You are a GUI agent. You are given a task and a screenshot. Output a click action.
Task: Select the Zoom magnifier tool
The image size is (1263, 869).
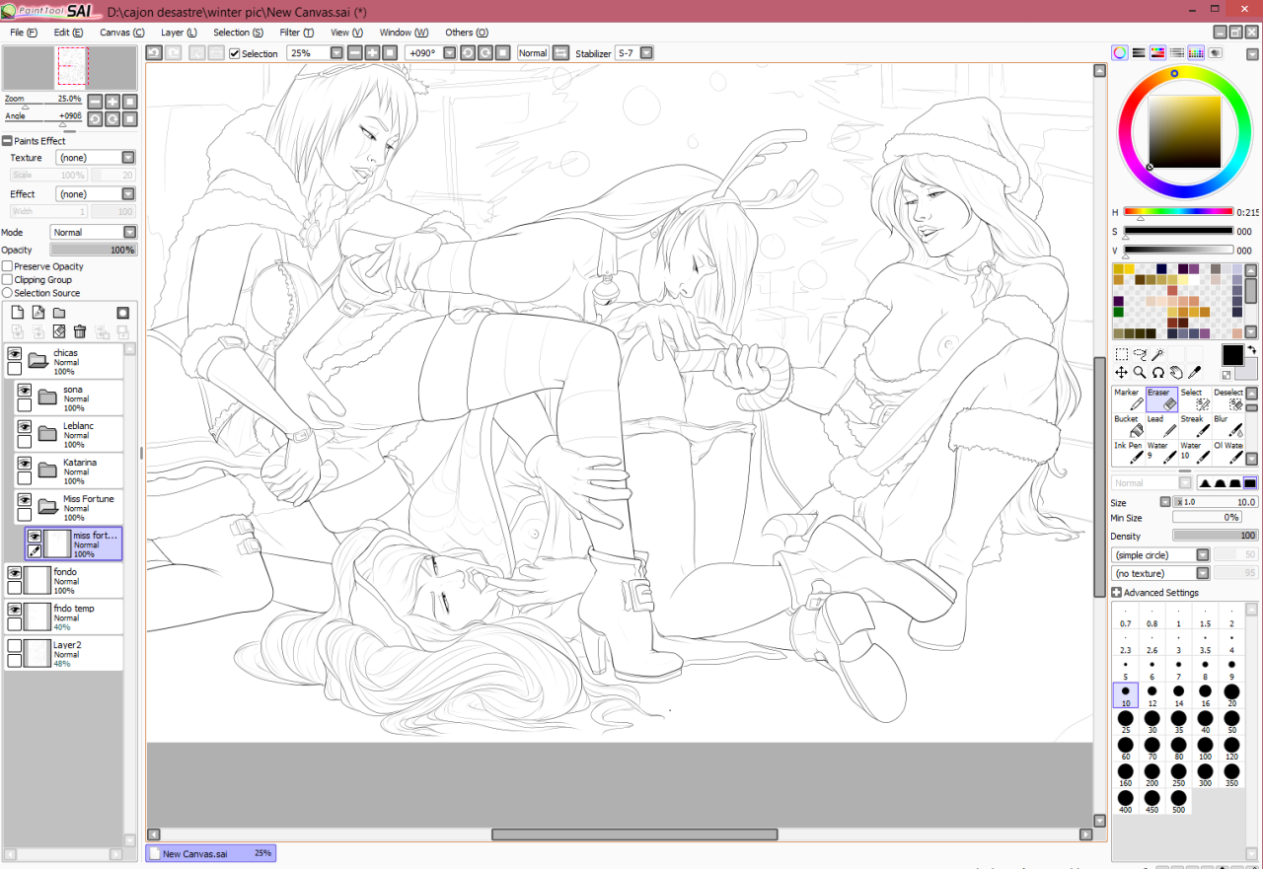tap(1140, 373)
